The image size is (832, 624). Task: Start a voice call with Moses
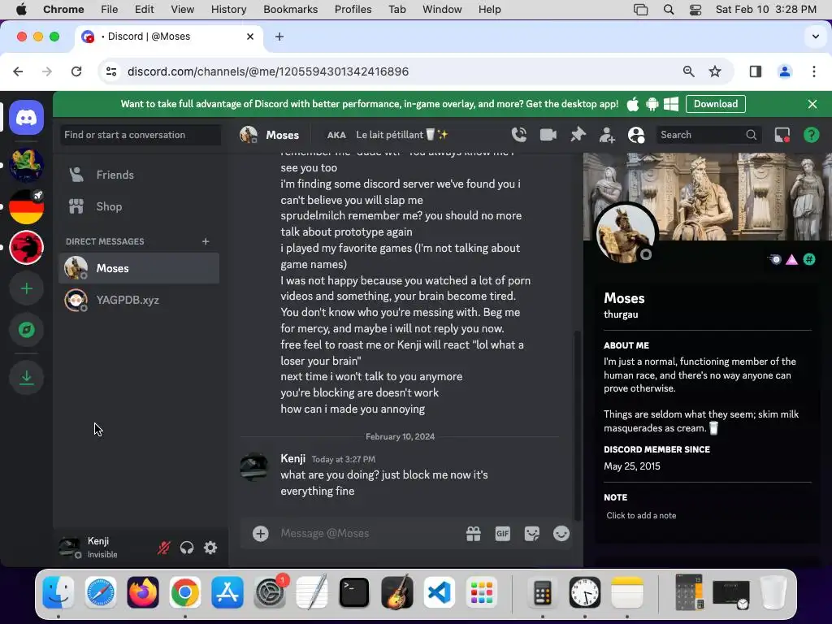519,135
